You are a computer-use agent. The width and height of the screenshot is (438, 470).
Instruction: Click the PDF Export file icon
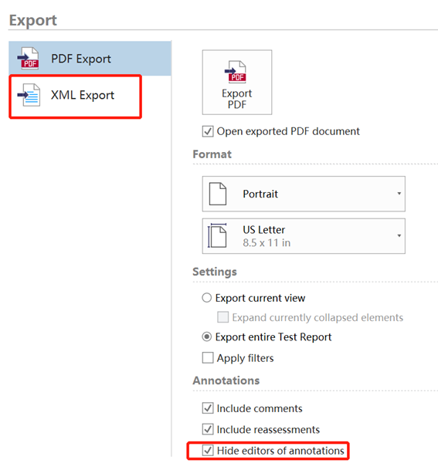click(x=29, y=59)
